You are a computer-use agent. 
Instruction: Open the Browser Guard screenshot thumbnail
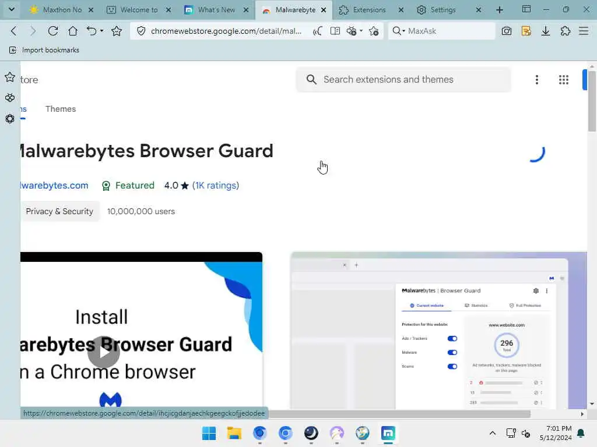[438, 331]
